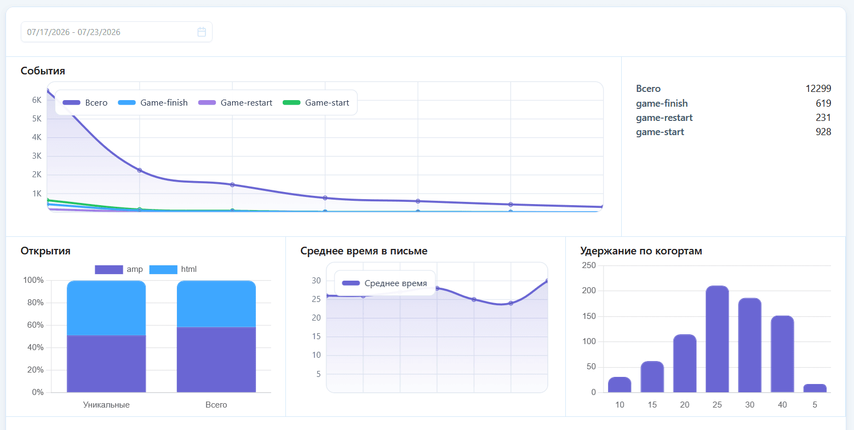Toggle html series in Открытия legend
This screenshot has height=430, width=854.
tap(173, 269)
